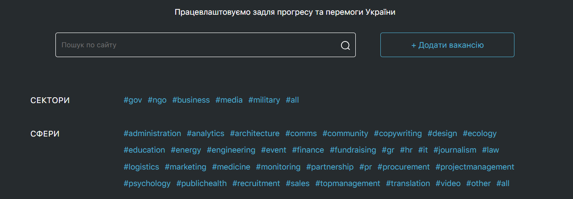Open the #ngo sector tag

pos(157,100)
